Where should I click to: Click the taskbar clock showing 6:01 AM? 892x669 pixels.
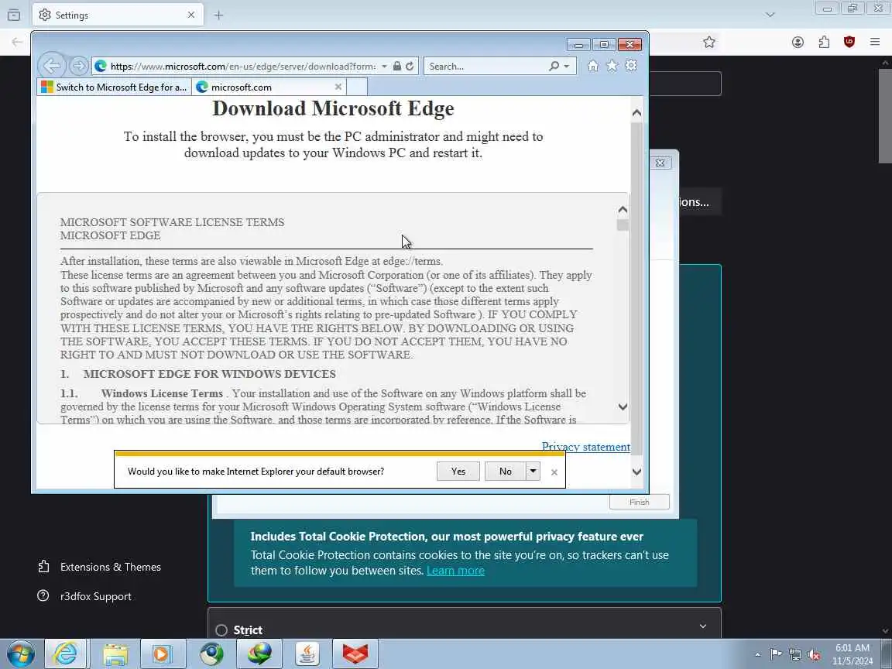[853, 654]
